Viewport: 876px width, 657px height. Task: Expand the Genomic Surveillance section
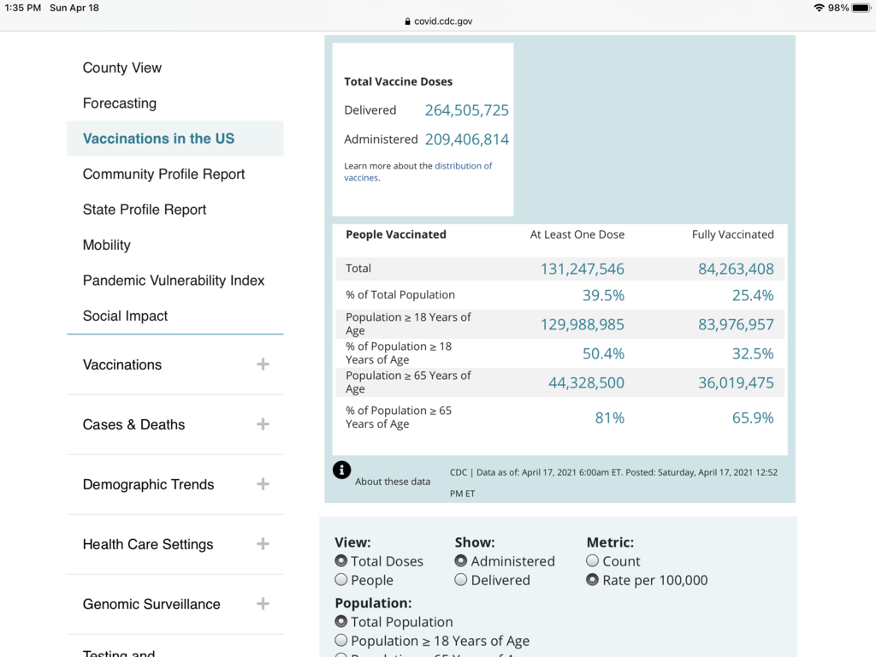[x=263, y=604]
